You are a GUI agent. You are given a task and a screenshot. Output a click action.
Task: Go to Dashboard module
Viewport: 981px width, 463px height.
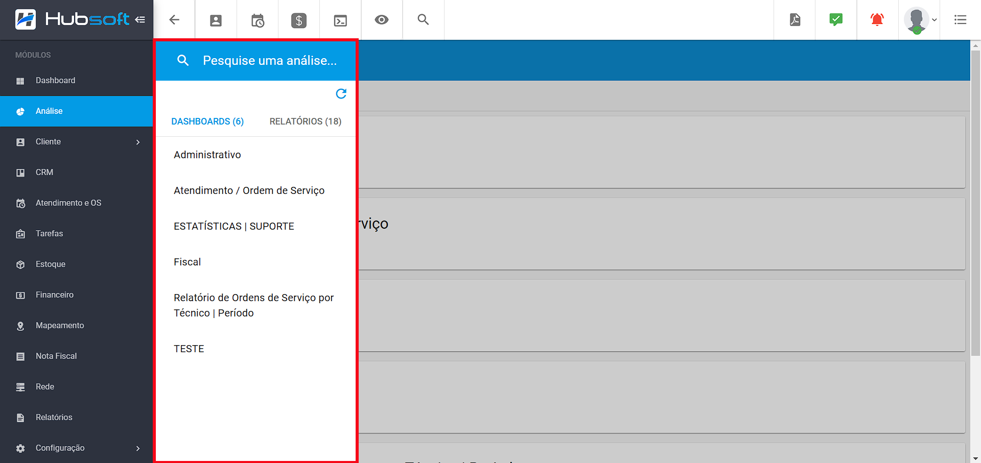77,81
